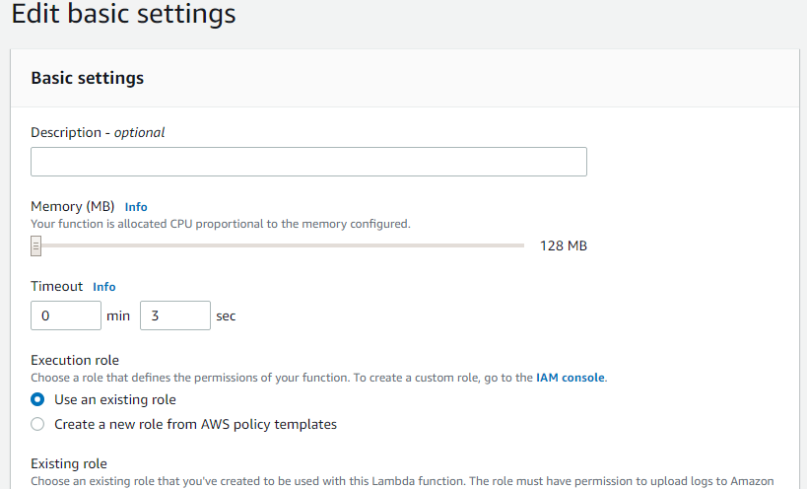Grab the memory slider handle
This screenshot has width=807, height=489.
(x=35, y=246)
